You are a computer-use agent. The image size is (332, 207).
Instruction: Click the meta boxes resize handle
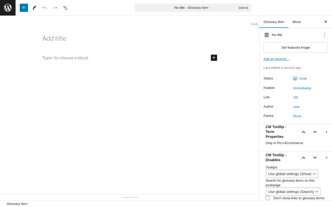(x=130, y=197)
